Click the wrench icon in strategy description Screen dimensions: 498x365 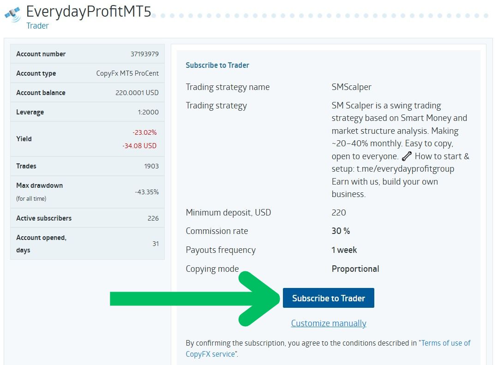tap(406, 156)
